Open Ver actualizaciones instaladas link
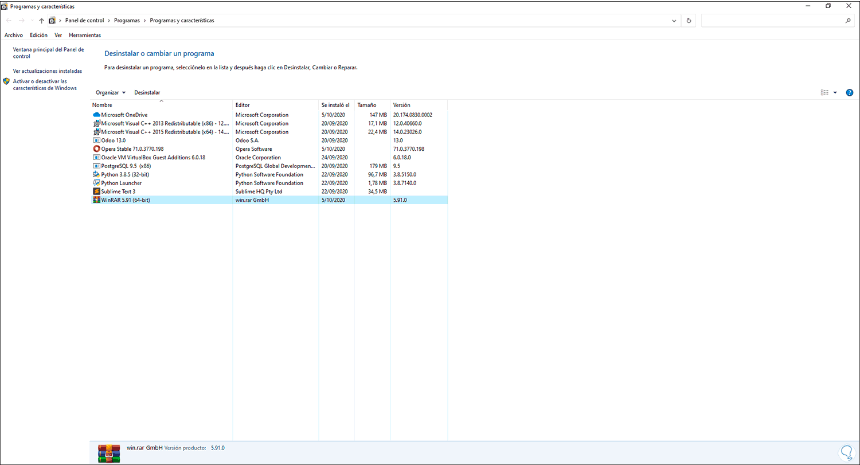 [x=48, y=71]
